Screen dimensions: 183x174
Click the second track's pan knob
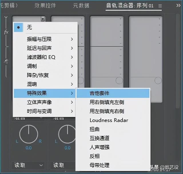pyautogui.click(x=67, y=134)
